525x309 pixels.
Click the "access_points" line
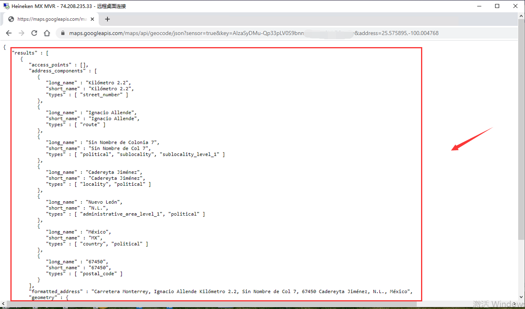58,65
